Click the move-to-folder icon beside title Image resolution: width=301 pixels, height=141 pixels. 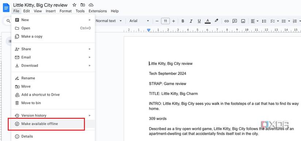coord(83,5)
